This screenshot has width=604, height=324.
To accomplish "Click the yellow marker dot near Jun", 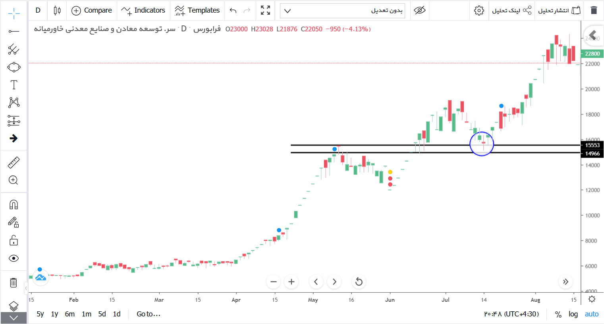I will click(390, 172).
